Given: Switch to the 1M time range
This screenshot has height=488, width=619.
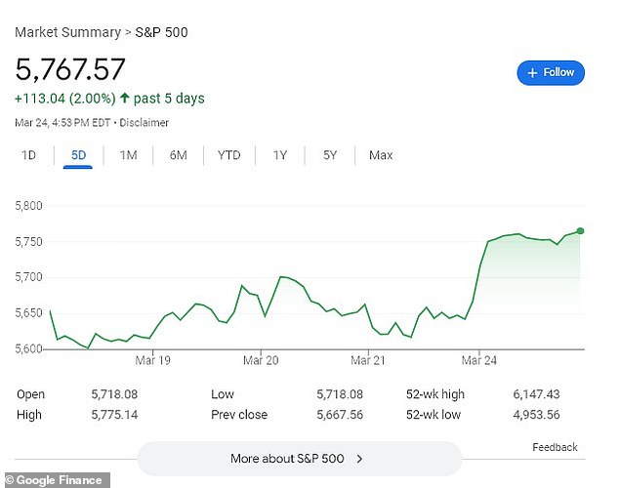Looking at the screenshot, I should pos(128,155).
